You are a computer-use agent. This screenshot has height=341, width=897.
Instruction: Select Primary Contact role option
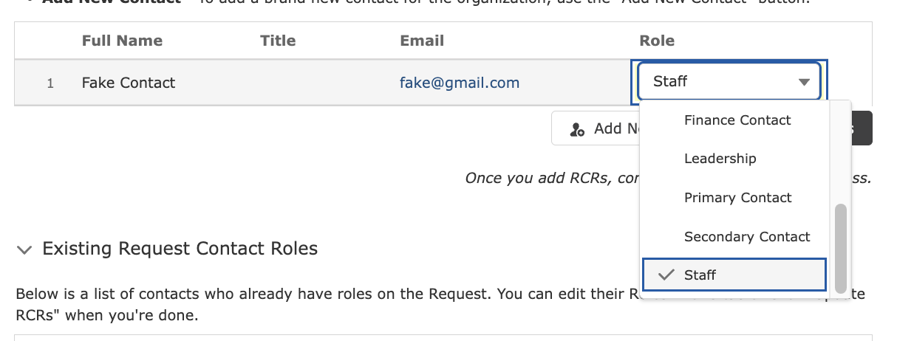(x=736, y=198)
